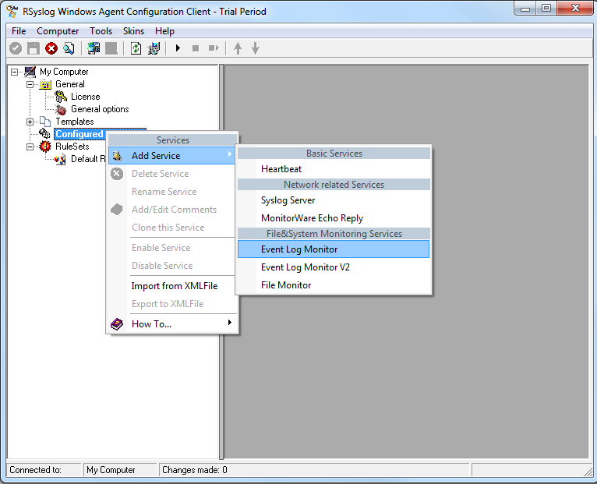597x484 pixels.
Task: Click the red X reset toolbar icon
Action: [x=51, y=48]
